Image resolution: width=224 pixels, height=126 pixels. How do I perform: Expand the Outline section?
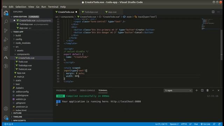click(x=31, y=113)
